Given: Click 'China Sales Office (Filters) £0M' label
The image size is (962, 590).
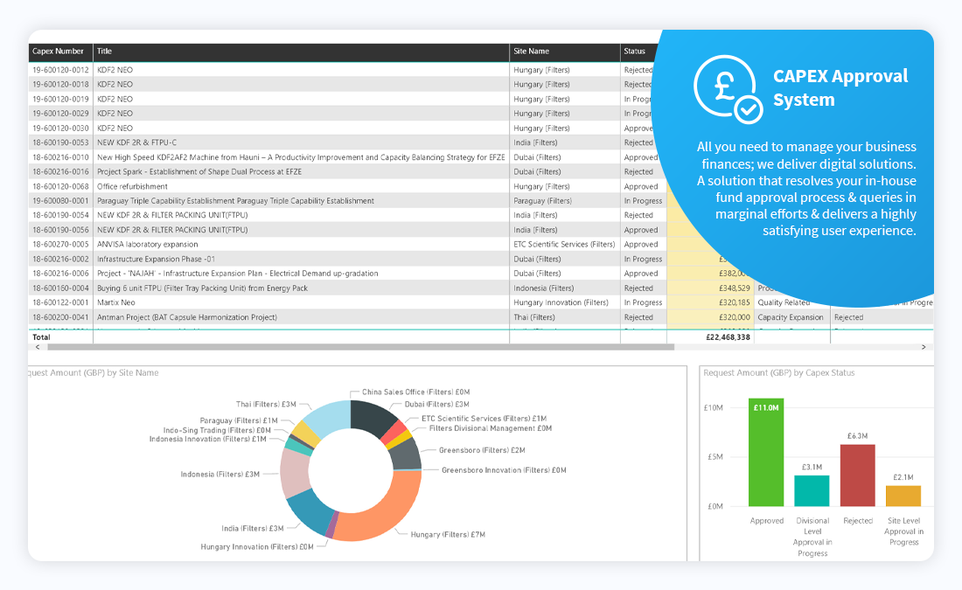Looking at the screenshot, I should [x=415, y=392].
